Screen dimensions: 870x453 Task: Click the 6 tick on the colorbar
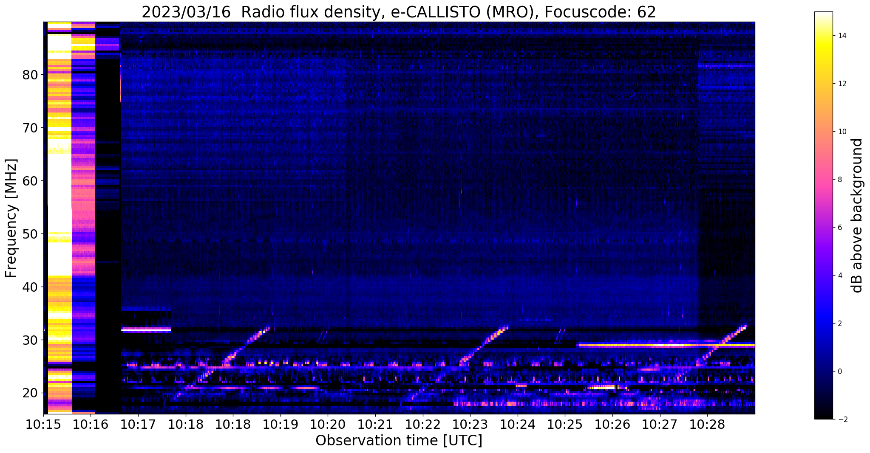tap(840, 228)
